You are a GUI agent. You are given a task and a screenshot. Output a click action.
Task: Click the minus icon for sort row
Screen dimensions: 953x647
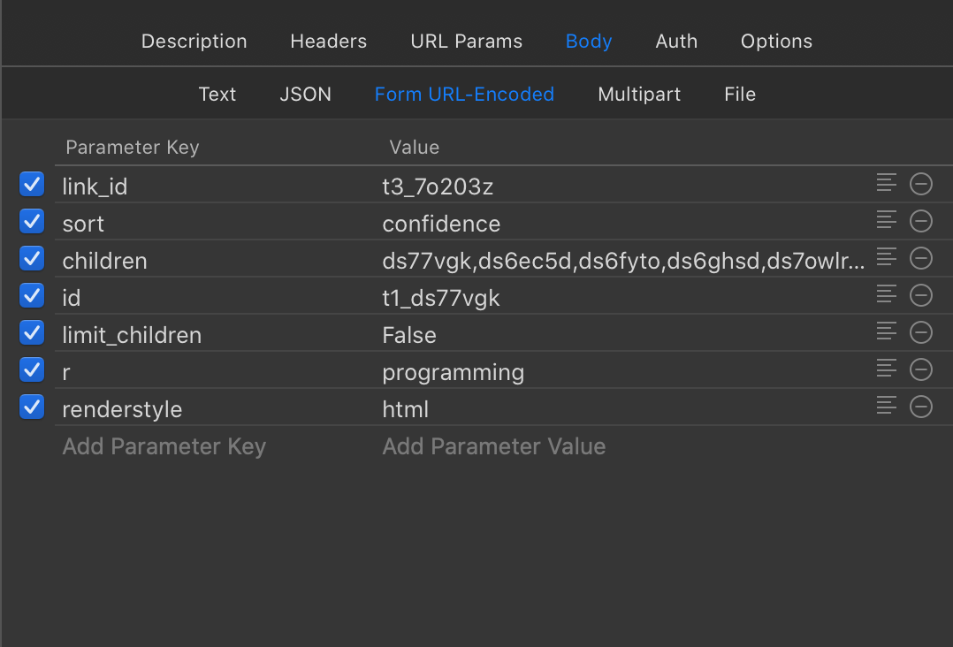point(921,221)
